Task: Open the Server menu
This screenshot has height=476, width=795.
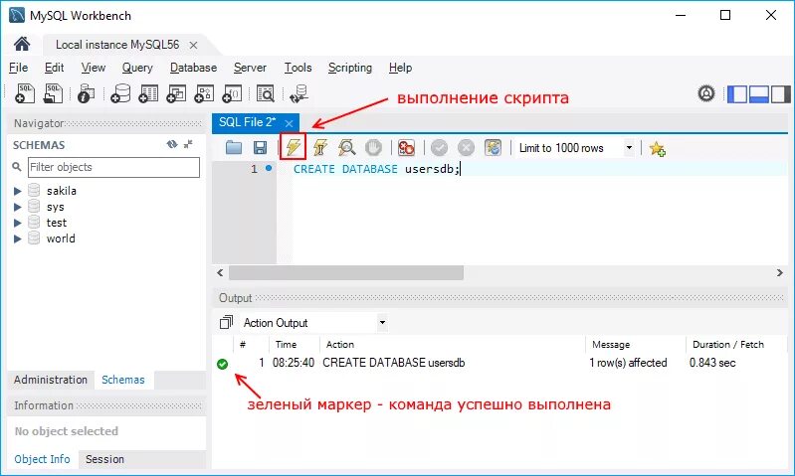Action: [x=250, y=68]
